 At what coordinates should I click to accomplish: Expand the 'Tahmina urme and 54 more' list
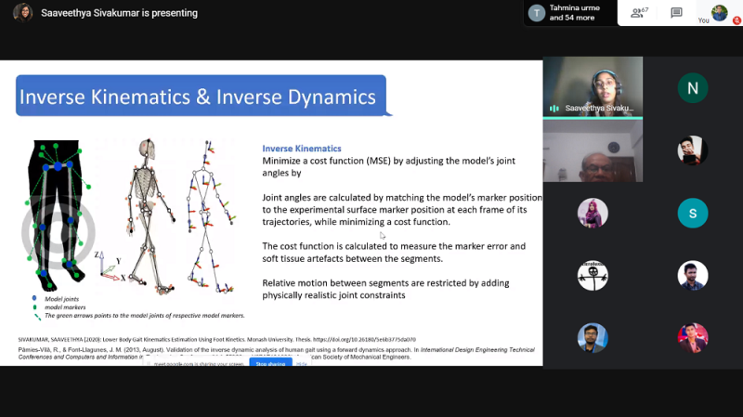click(576, 13)
